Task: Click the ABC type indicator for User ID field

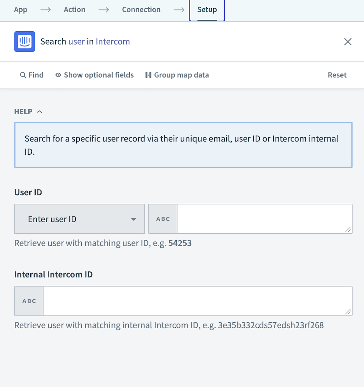Action: pyautogui.click(x=163, y=219)
